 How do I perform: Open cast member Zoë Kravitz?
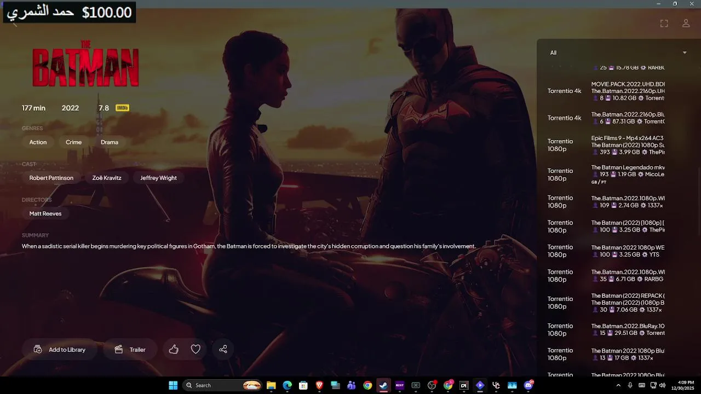point(107,178)
